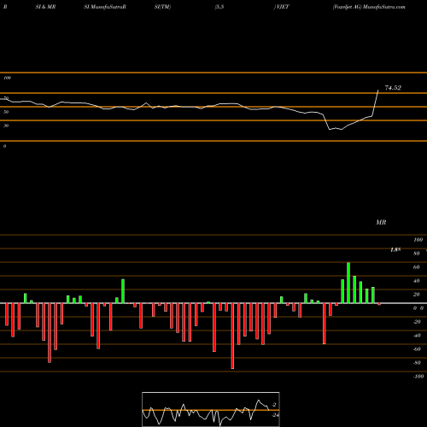Click the 'SI & MR' header text
The height and width of the screenshot is (427, 427).
(x=45, y=7)
